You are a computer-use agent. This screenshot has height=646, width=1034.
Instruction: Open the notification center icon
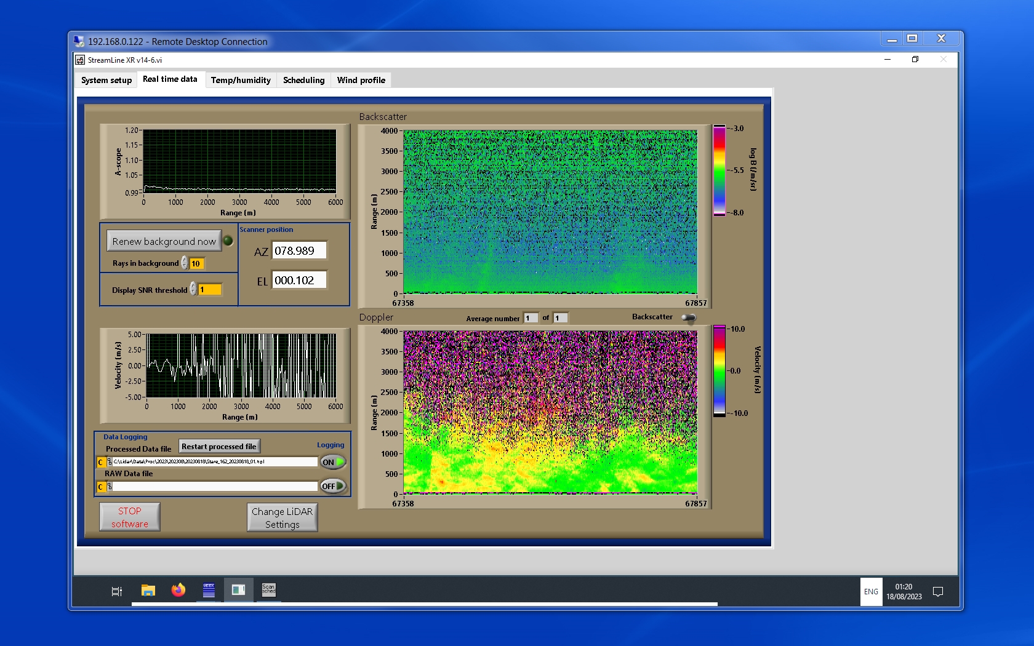click(x=938, y=592)
